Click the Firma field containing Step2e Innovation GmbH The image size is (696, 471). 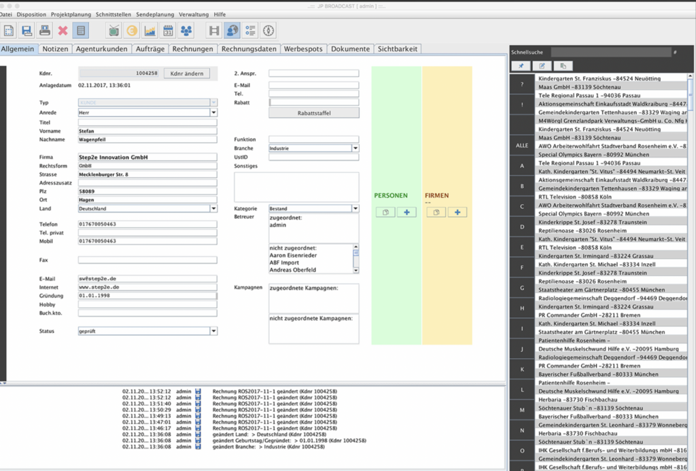pyautogui.click(x=147, y=157)
